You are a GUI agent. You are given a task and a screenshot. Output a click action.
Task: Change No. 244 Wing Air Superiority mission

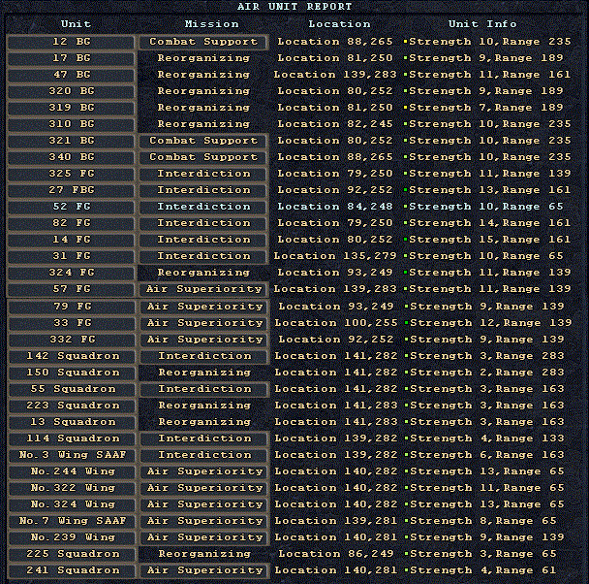[x=204, y=472]
